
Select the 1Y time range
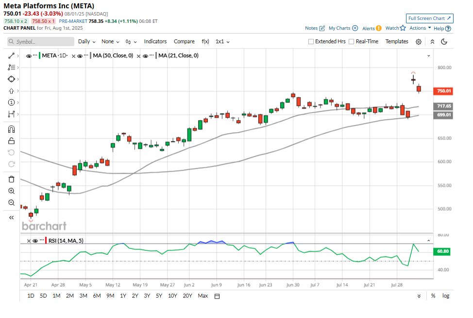123,296
